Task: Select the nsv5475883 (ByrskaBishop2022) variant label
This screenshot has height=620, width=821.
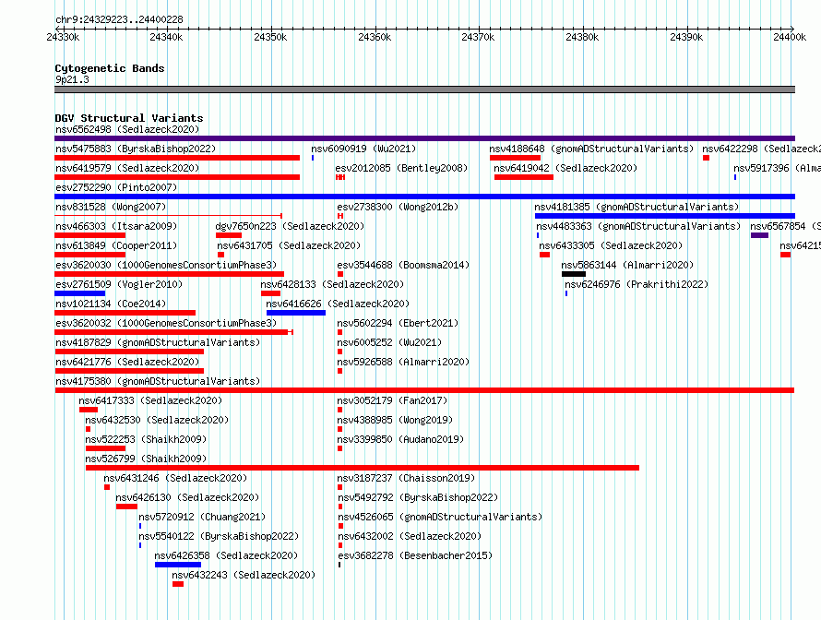Action: pos(136,149)
